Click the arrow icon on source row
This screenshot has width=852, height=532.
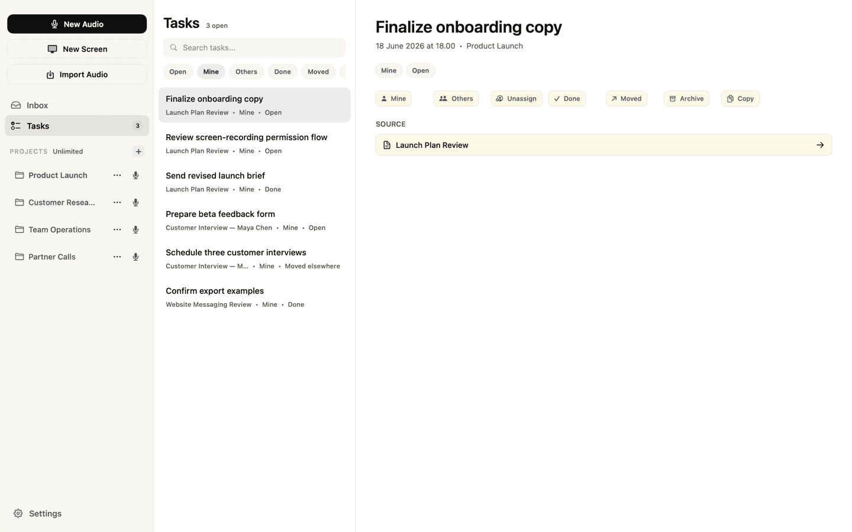pos(820,145)
